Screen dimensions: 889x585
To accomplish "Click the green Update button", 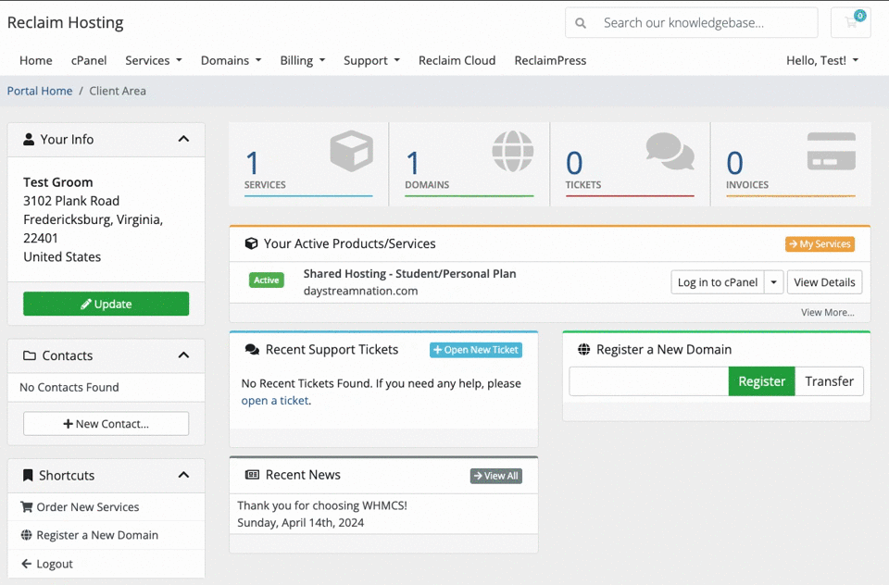I will click(106, 304).
